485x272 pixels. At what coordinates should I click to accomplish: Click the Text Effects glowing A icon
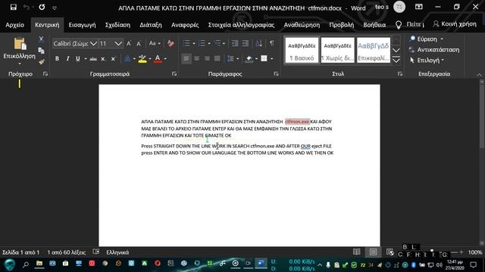[127, 59]
